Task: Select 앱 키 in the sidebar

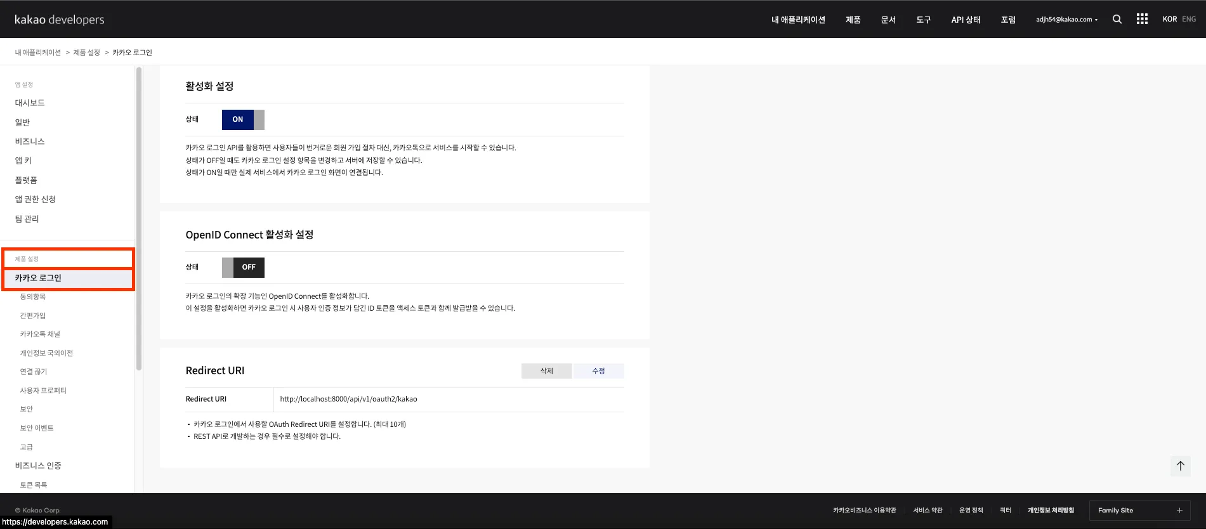Action: tap(23, 160)
